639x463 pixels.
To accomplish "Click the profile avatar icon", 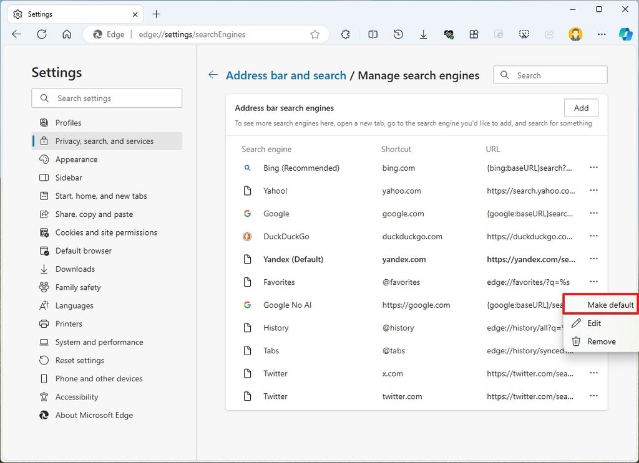I will click(575, 34).
